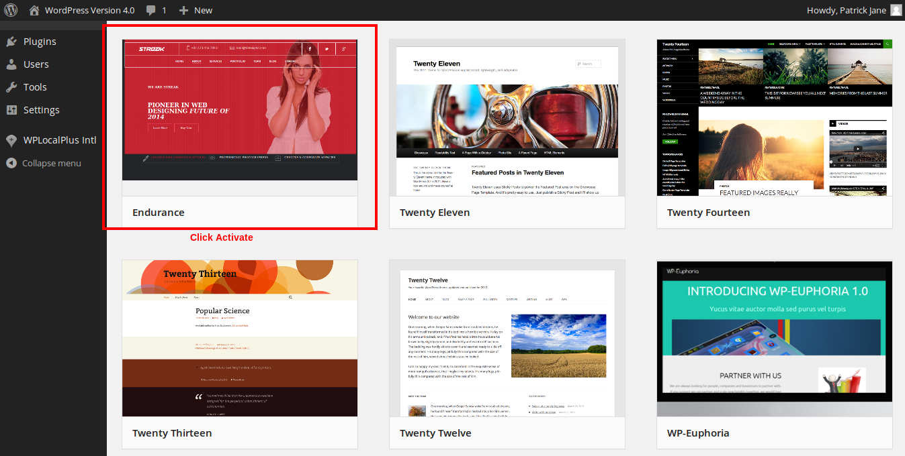The width and height of the screenshot is (905, 456).
Task: Open the Twenty Thirteen theme preview
Action: tap(240, 338)
